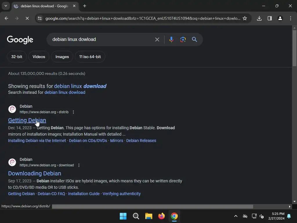Open network status tray icon
This screenshot has width=297, height=223.
254,216
